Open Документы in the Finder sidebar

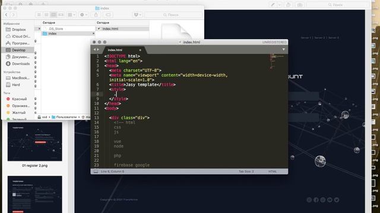point(18,57)
